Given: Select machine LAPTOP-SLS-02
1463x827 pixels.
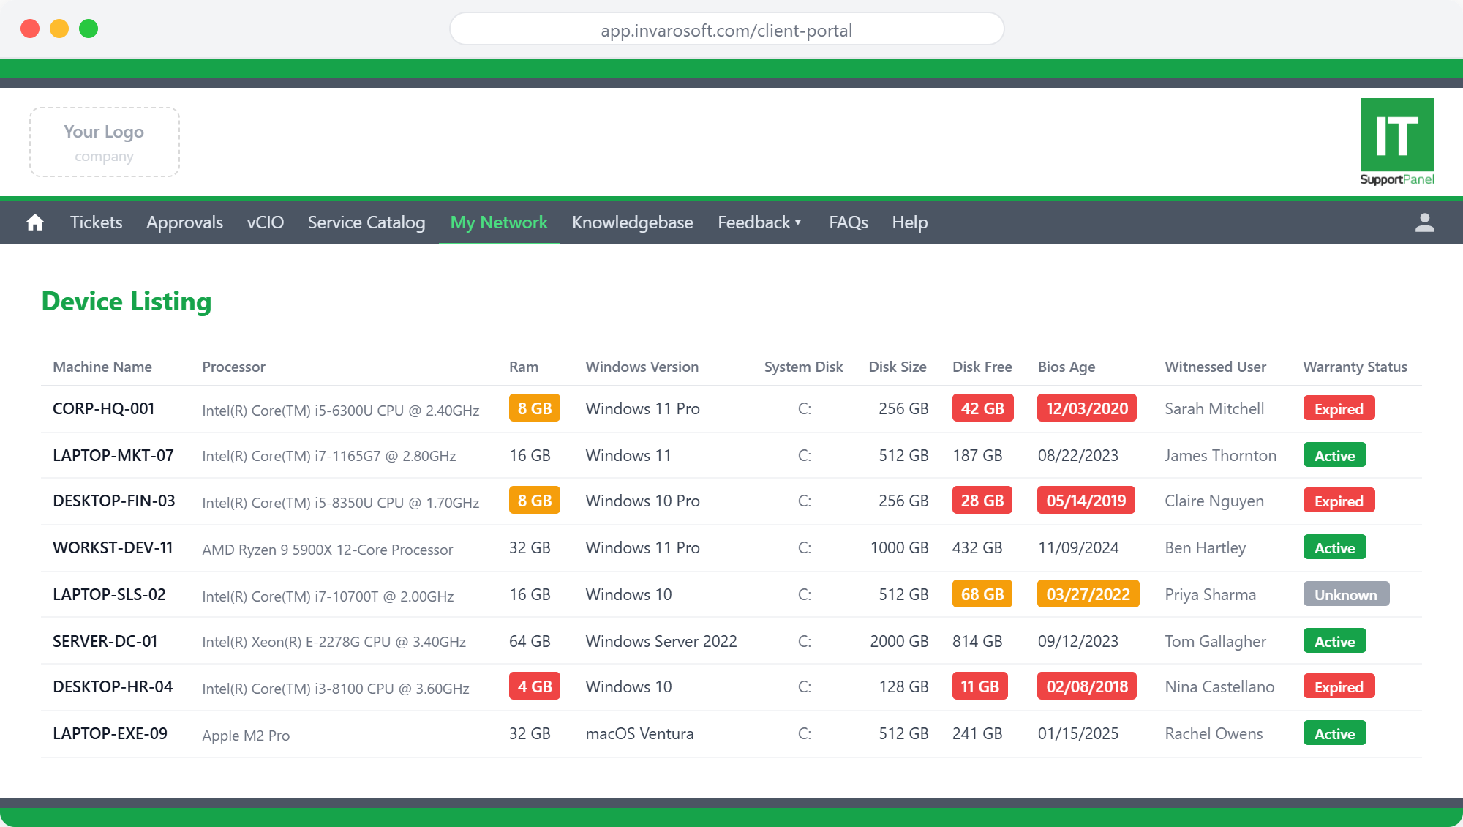Looking at the screenshot, I should pyautogui.click(x=109, y=594).
